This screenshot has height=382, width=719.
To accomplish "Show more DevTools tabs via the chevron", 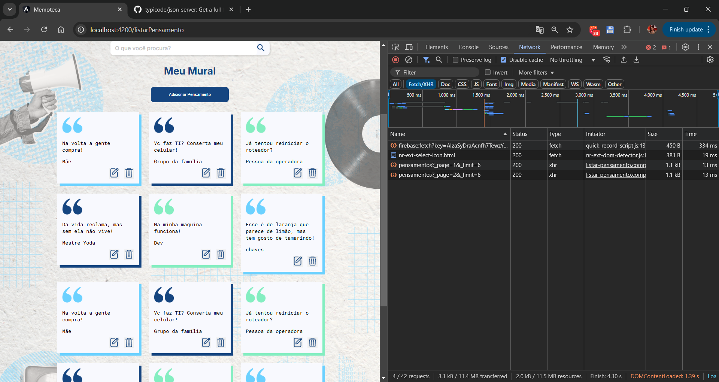I will 624,47.
